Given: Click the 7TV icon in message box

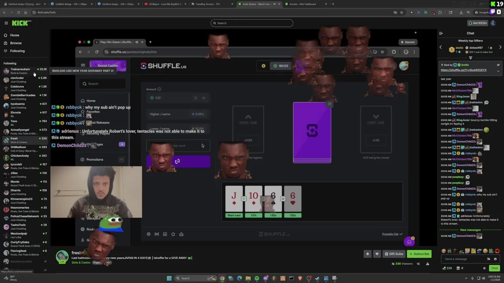Looking at the screenshot, I should pos(489,259).
